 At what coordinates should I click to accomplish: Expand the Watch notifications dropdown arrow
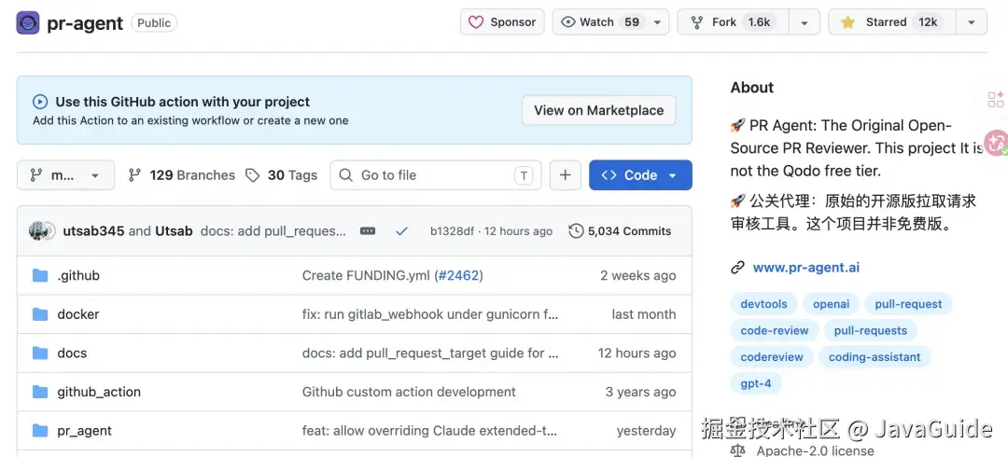(x=657, y=21)
